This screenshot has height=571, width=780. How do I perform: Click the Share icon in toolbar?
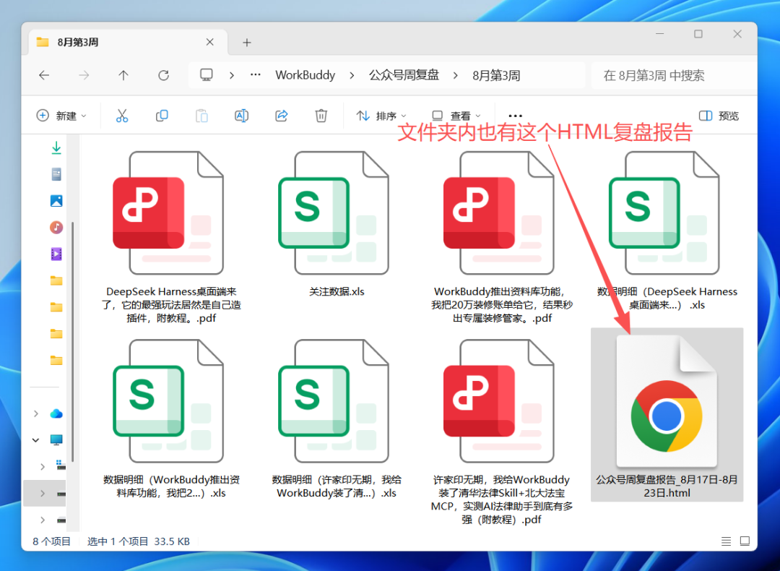282,116
